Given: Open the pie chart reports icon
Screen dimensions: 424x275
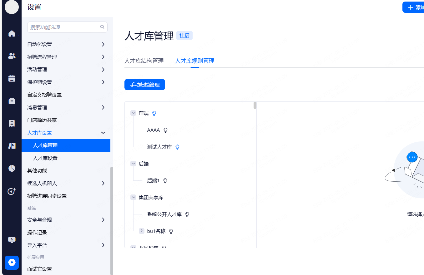Looking at the screenshot, I should coord(12,169).
